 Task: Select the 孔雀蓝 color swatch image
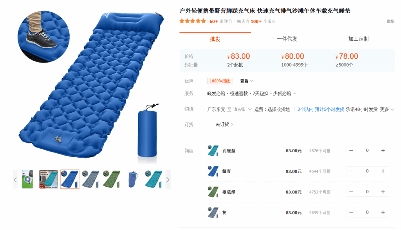tap(213, 151)
